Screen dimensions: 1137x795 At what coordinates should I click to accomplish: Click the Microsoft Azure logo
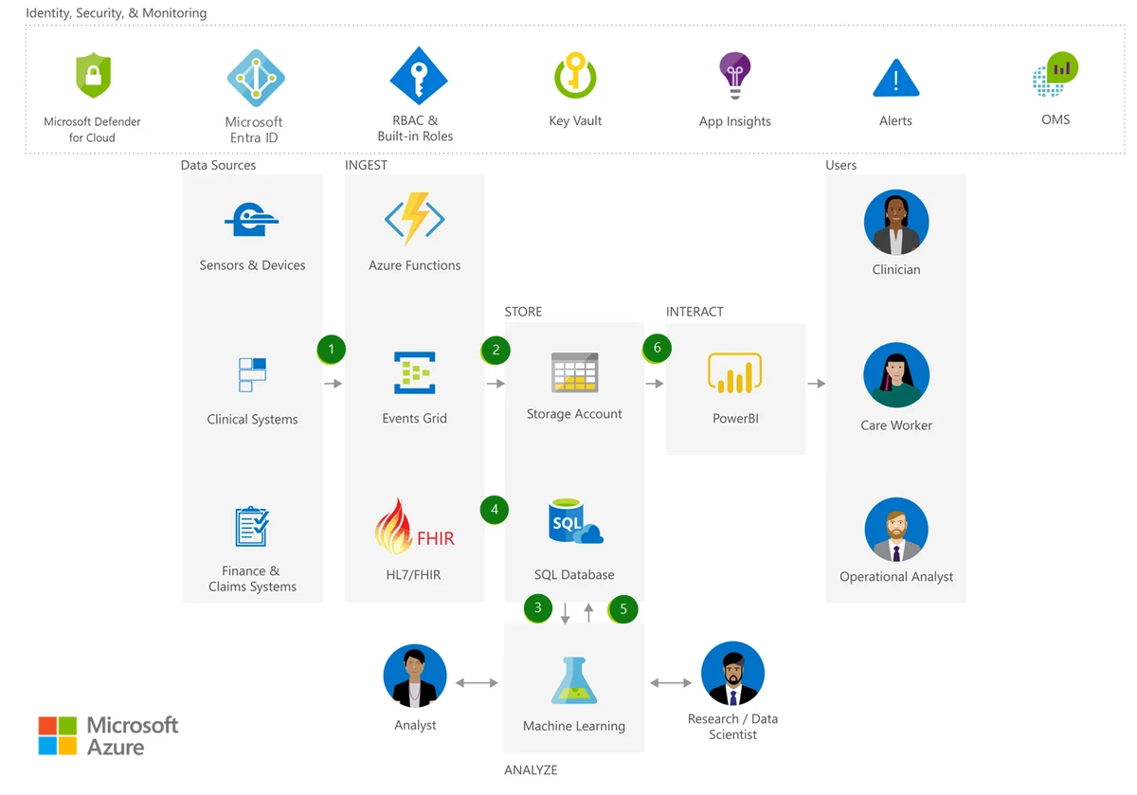(108, 735)
